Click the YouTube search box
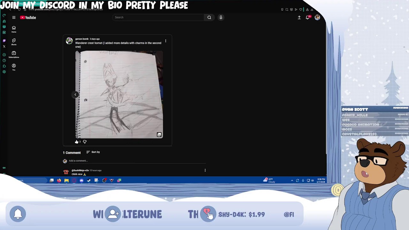The image size is (409, 230). [158, 18]
